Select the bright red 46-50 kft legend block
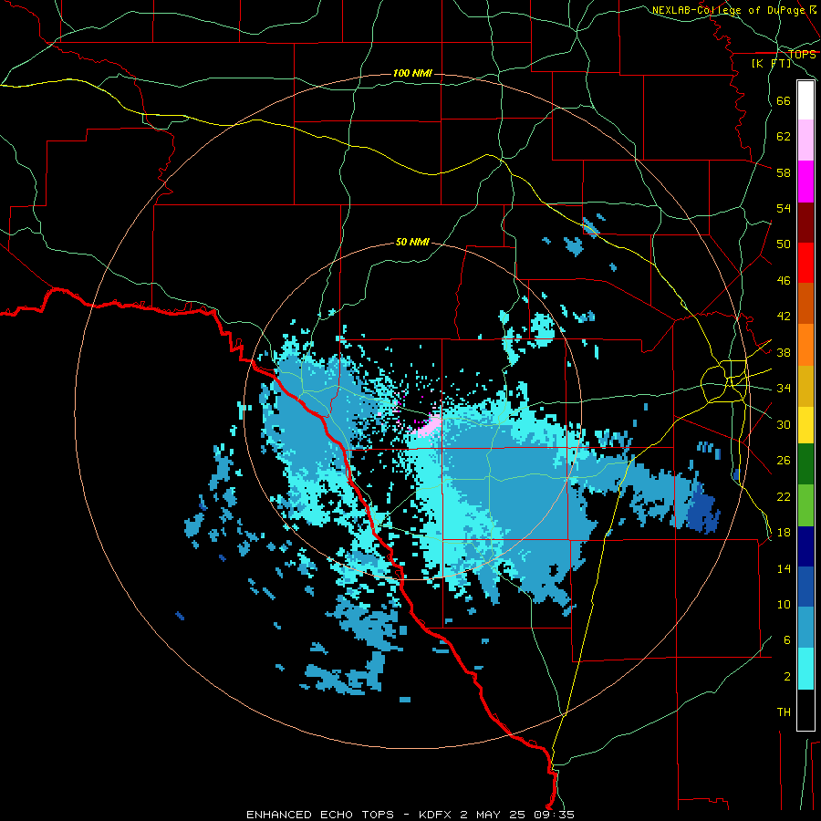Image resolution: width=821 pixels, height=821 pixels. (x=805, y=263)
